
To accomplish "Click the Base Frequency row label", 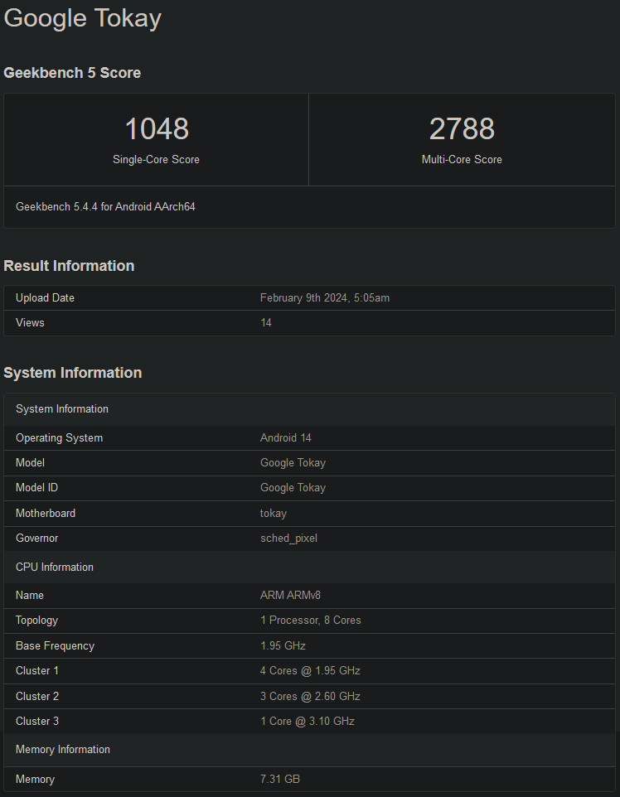I will click(x=55, y=646).
